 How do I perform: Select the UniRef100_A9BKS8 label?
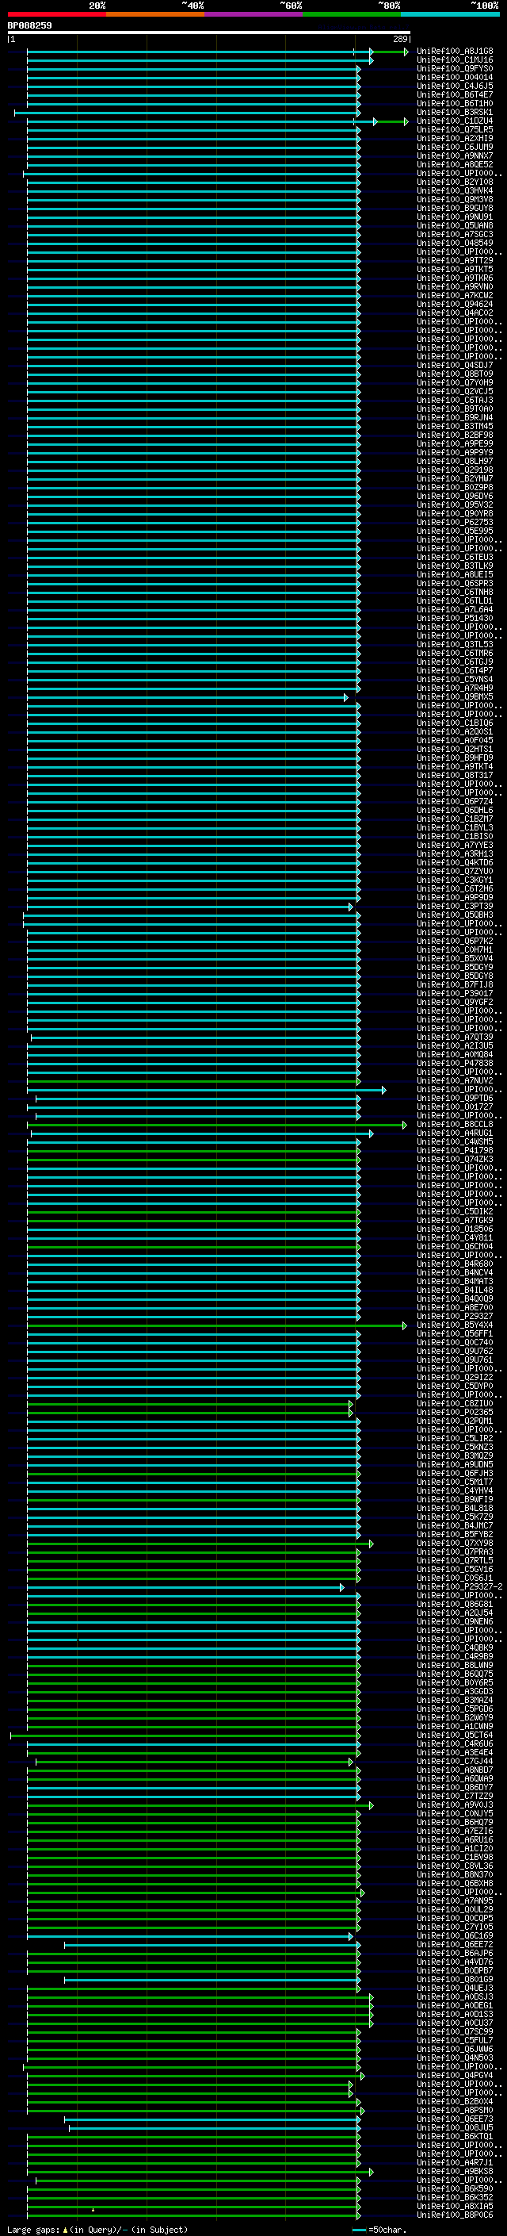point(455,2172)
